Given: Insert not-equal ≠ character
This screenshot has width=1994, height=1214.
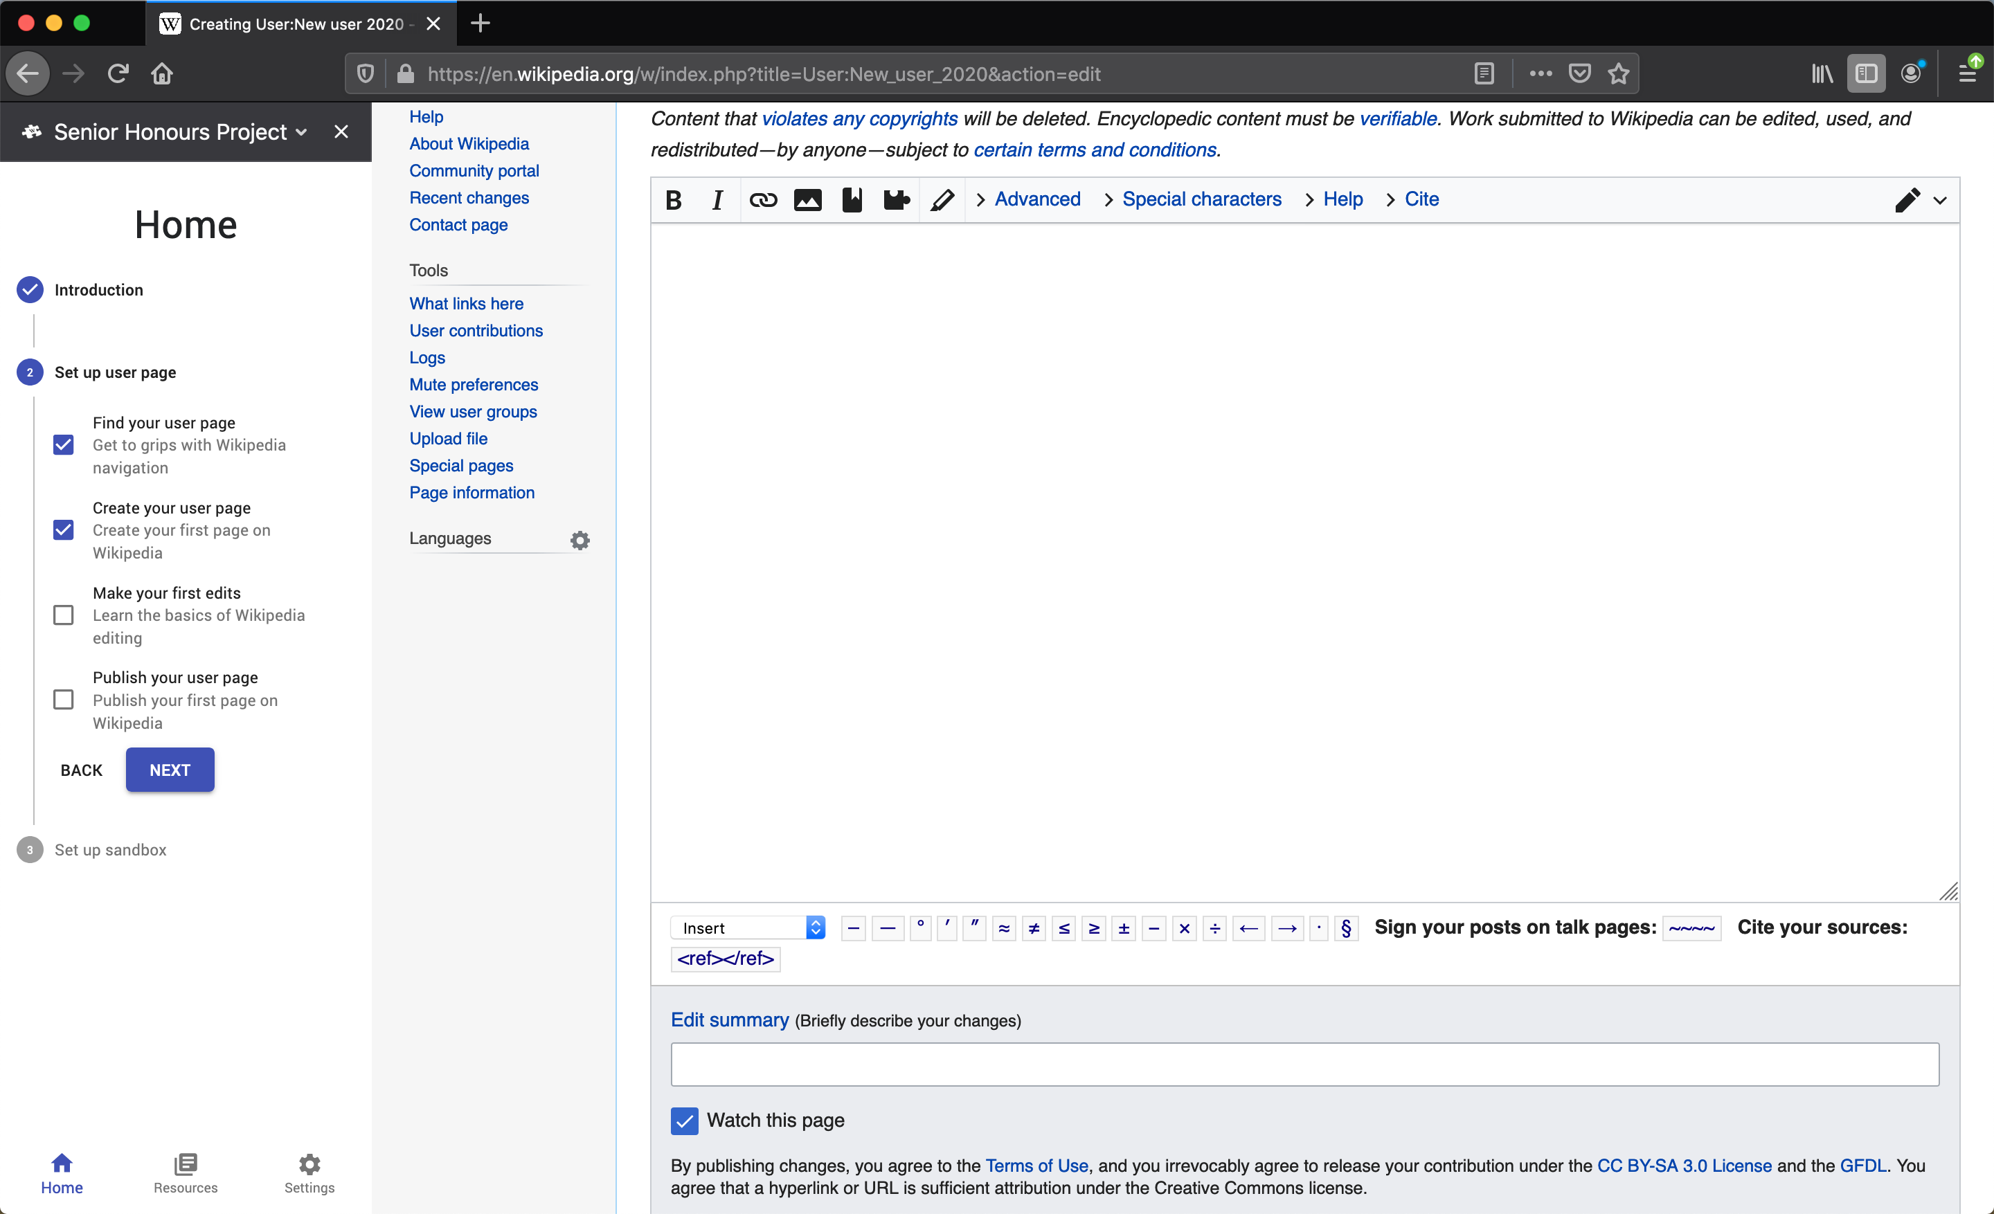Looking at the screenshot, I should click(1034, 929).
